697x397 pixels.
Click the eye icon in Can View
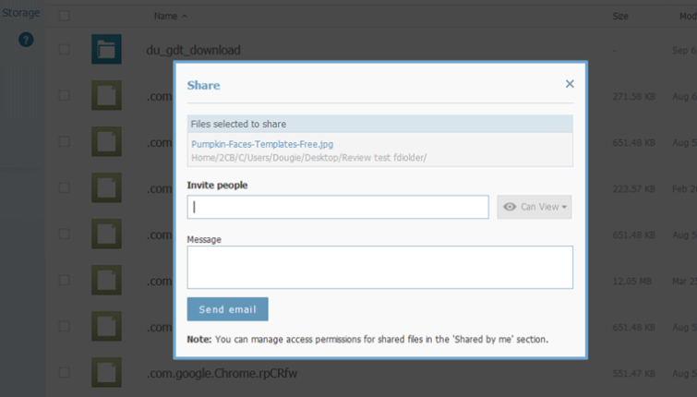[x=510, y=207]
